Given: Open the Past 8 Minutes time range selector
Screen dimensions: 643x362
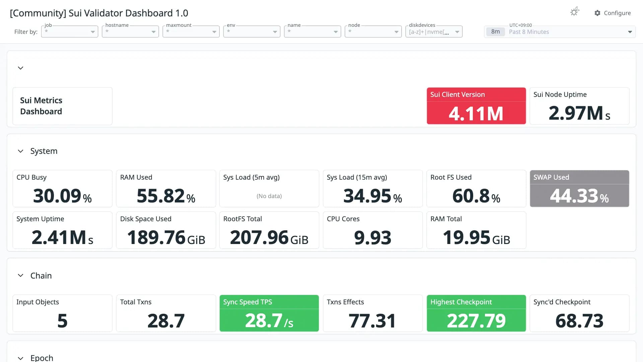Looking at the screenshot, I should pyautogui.click(x=560, y=32).
